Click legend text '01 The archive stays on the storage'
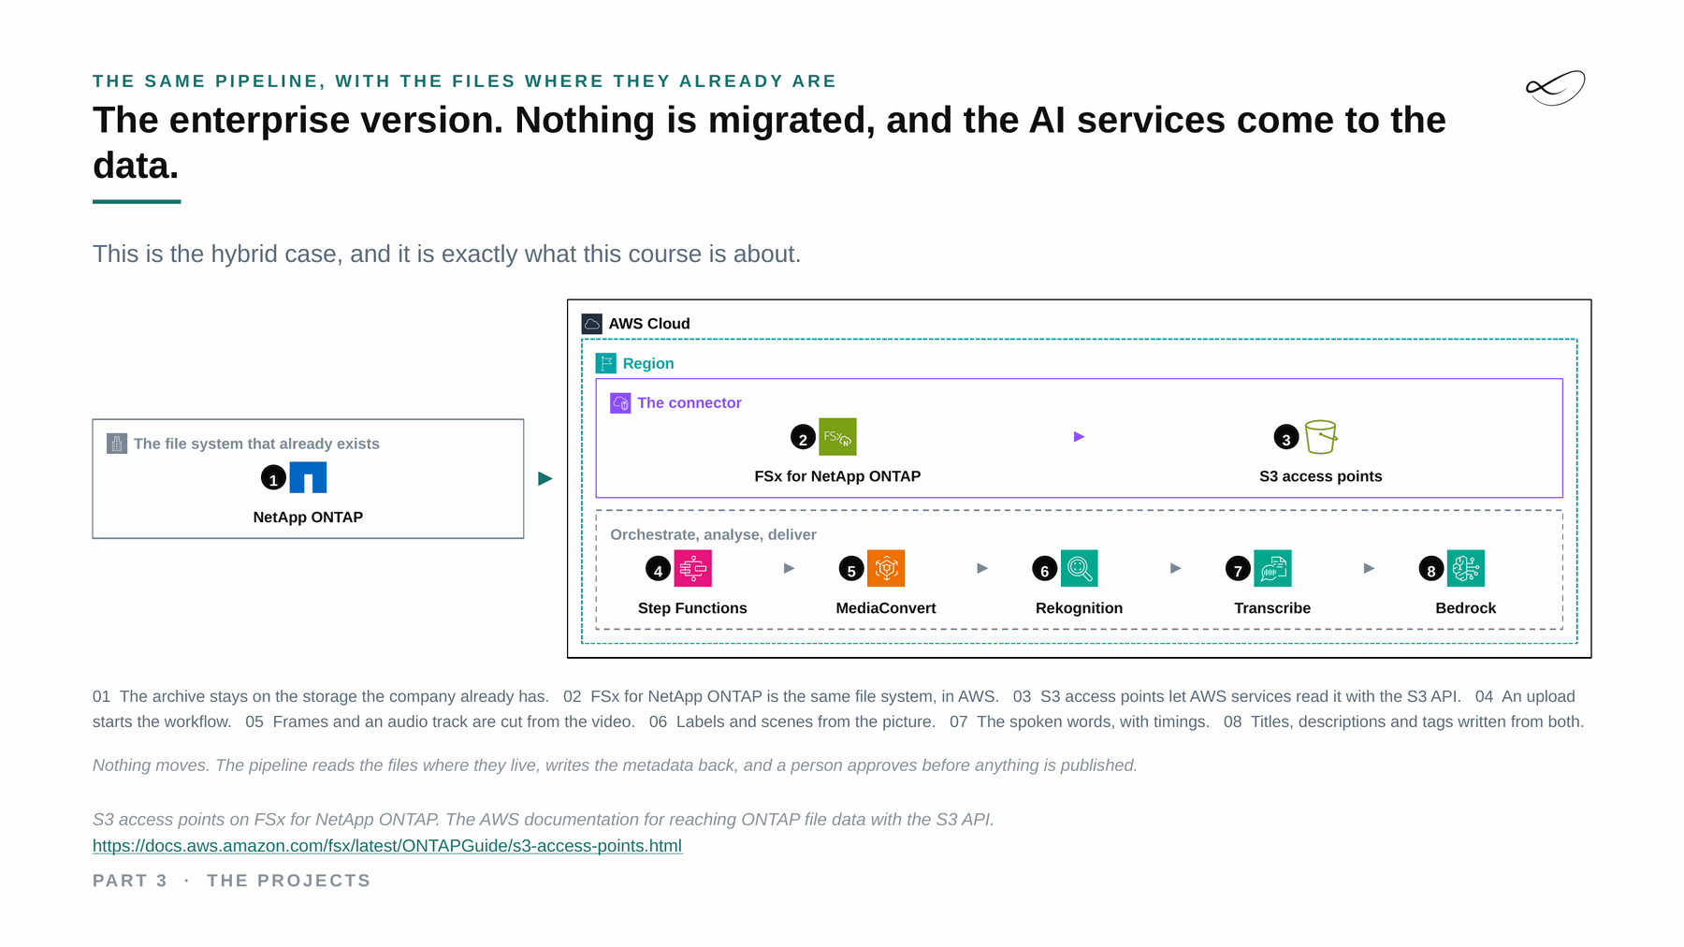The width and height of the screenshot is (1684, 947). coord(320,697)
